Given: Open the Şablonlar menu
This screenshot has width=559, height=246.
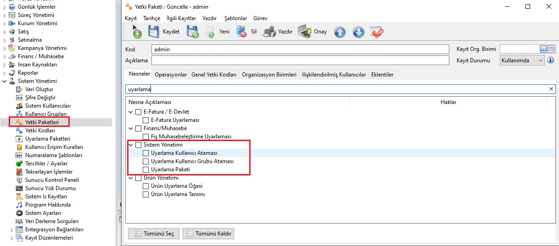Looking at the screenshot, I should pos(235,18).
